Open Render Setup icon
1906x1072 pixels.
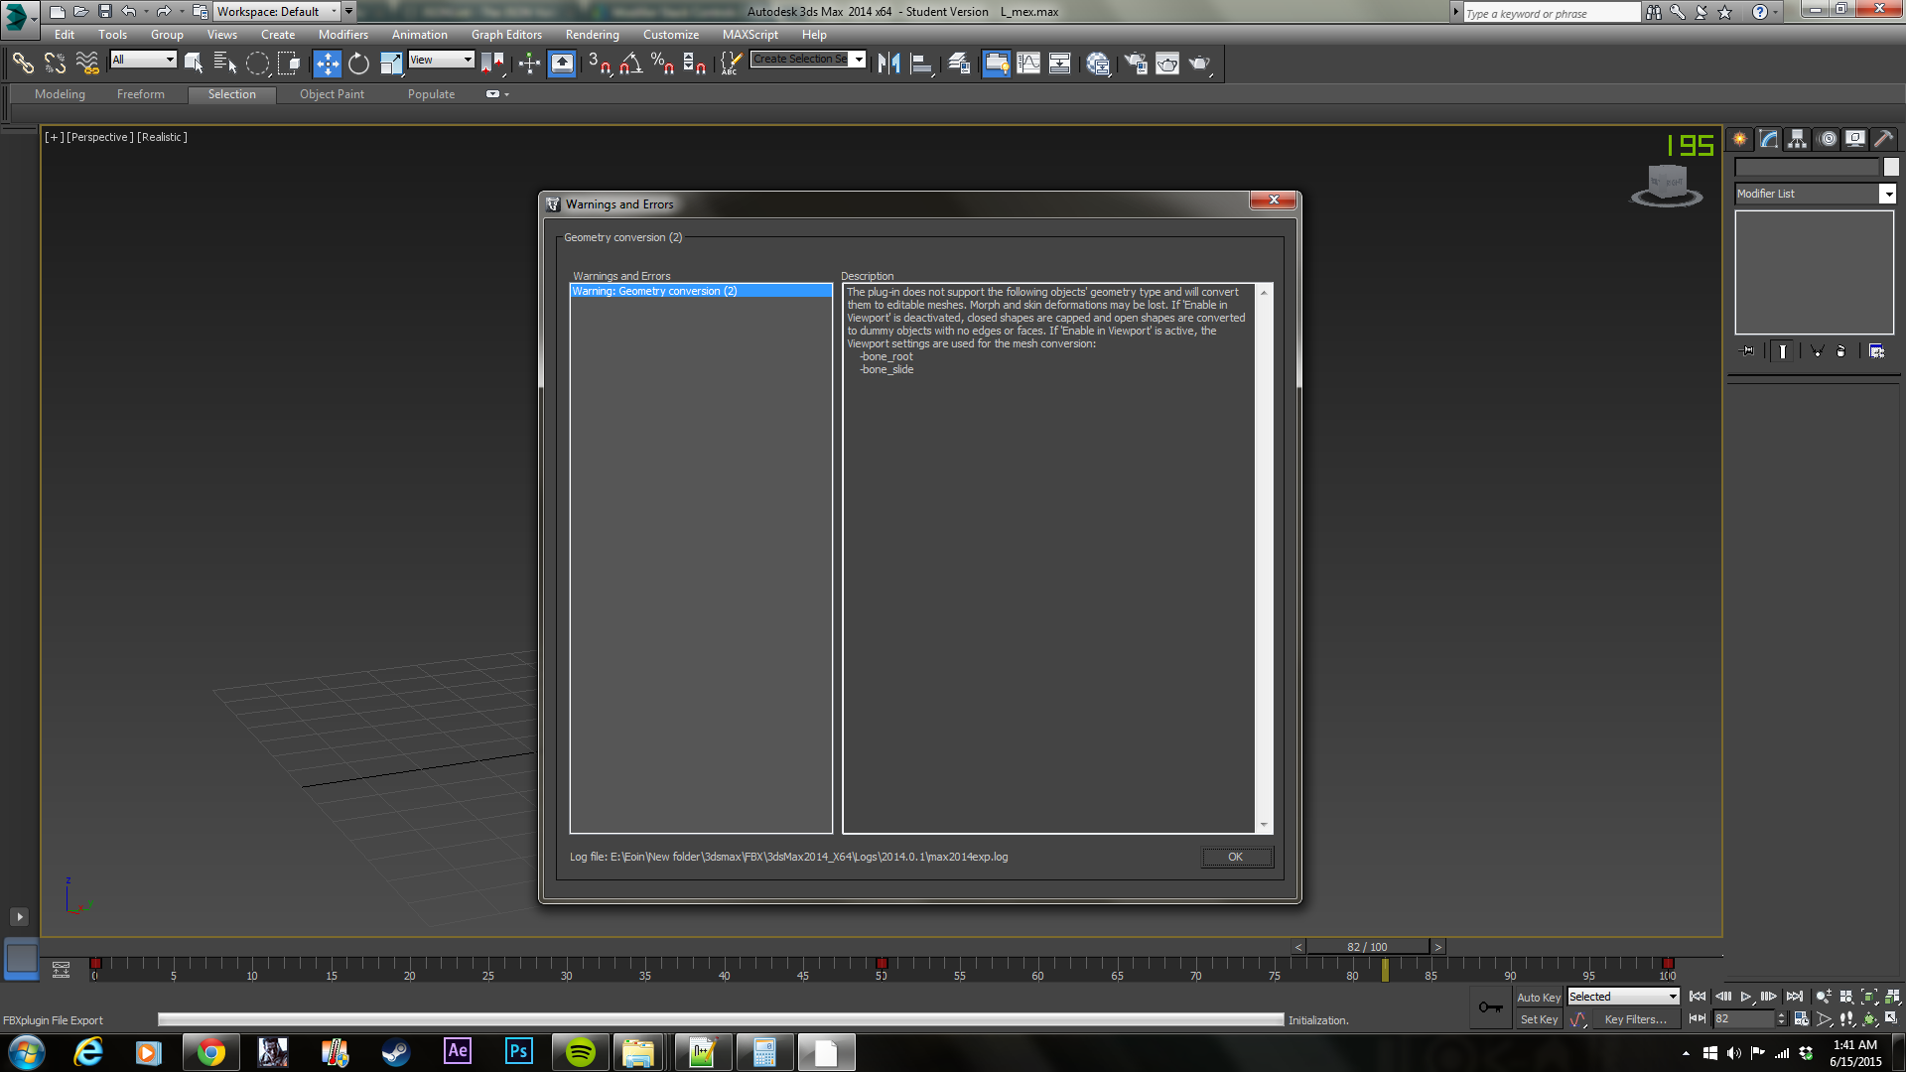pyautogui.click(x=1136, y=64)
